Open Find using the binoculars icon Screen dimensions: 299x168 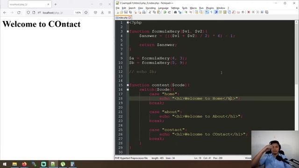[x=175, y=12]
